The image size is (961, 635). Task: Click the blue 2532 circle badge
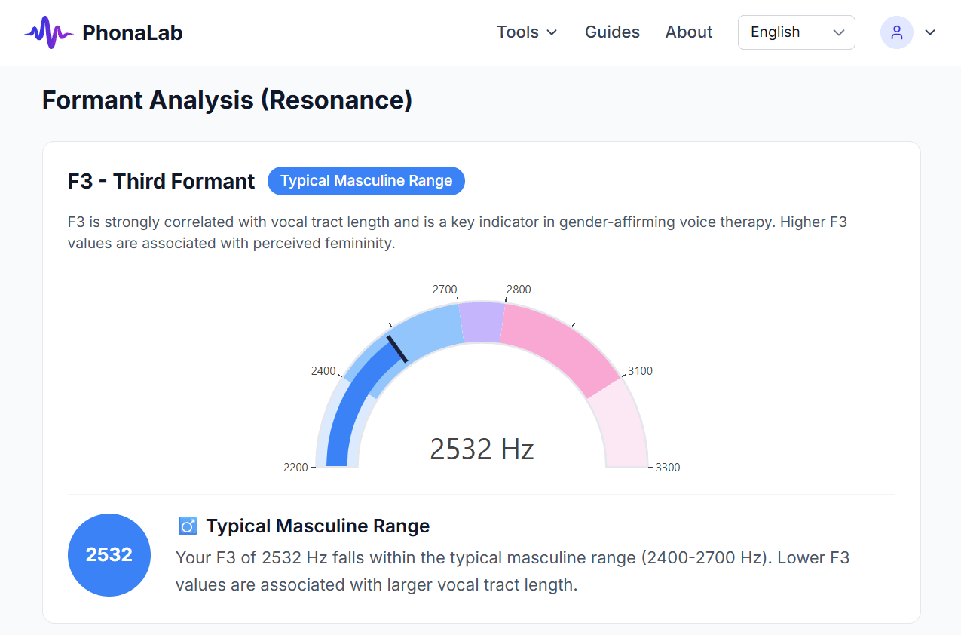109,555
